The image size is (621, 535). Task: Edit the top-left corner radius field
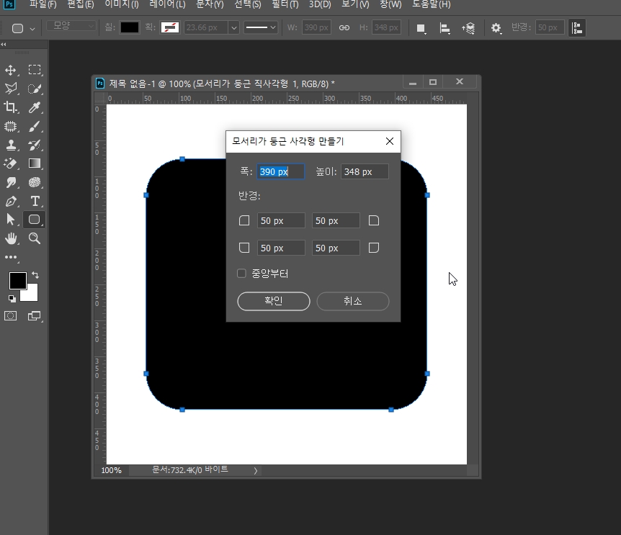(x=281, y=220)
